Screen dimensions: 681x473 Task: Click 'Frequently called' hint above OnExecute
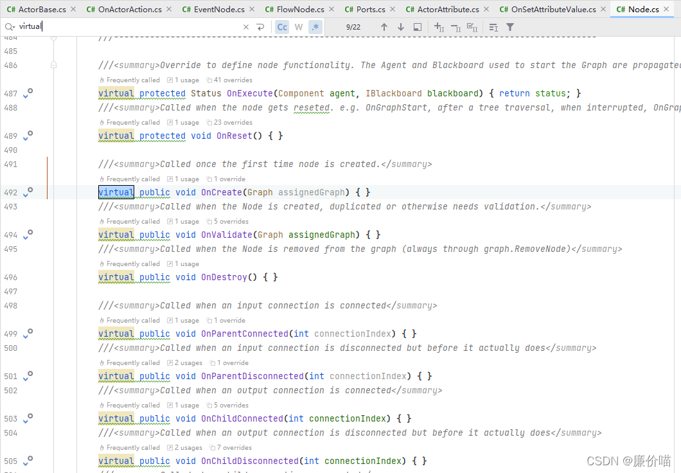click(x=129, y=80)
